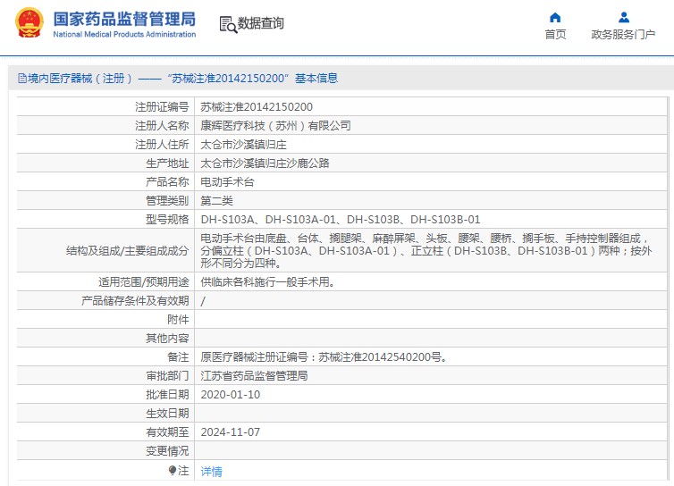Select registration number 苏械注准20142150200 value cell

[x=257, y=106]
